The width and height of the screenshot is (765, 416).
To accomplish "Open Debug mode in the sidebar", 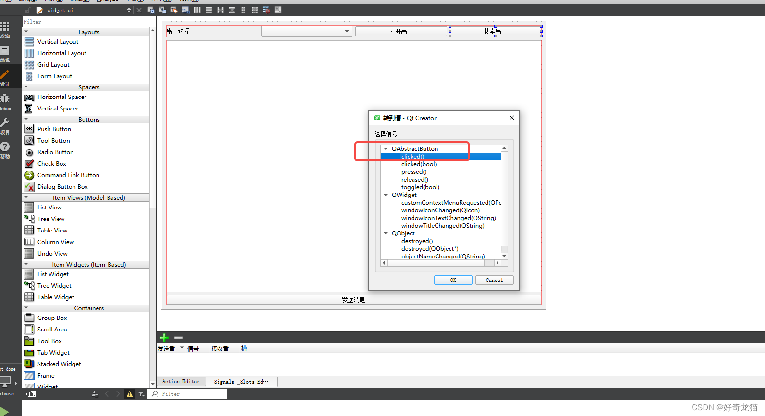I will (x=5, y=101).
